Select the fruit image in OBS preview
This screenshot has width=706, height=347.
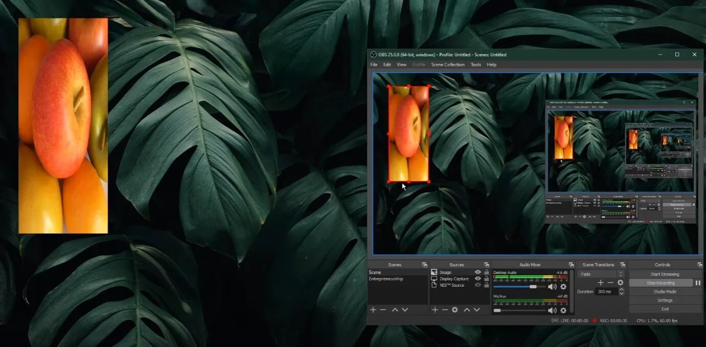pos(408,133)
